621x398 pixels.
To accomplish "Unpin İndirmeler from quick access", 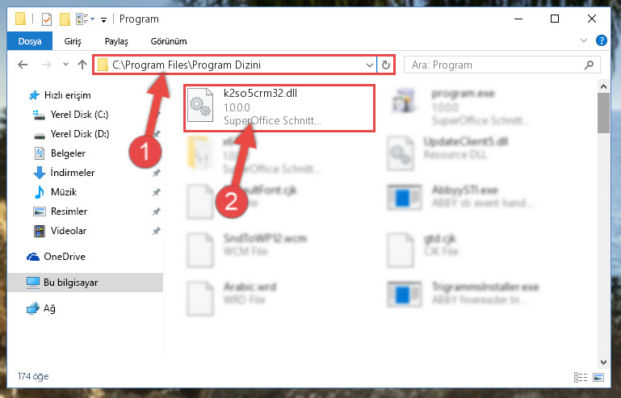I will pyautogui.click(x=157, y=173).
